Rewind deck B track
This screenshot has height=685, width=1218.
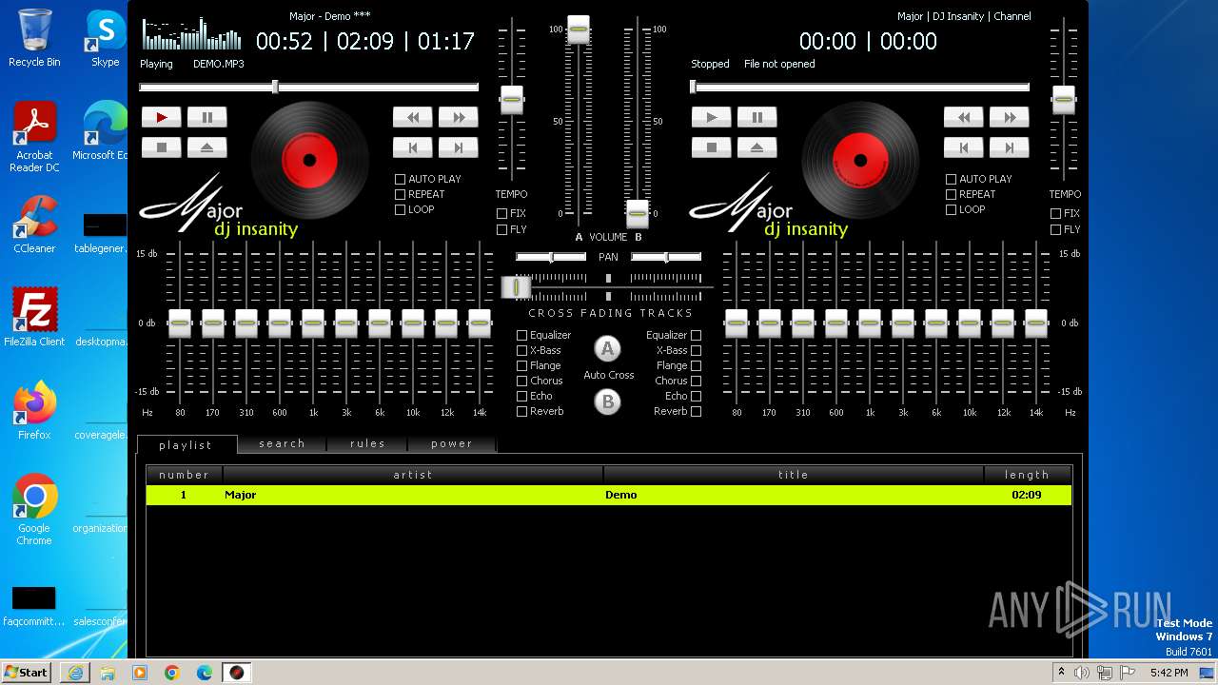pyautogui.click(x=964, y=117)
